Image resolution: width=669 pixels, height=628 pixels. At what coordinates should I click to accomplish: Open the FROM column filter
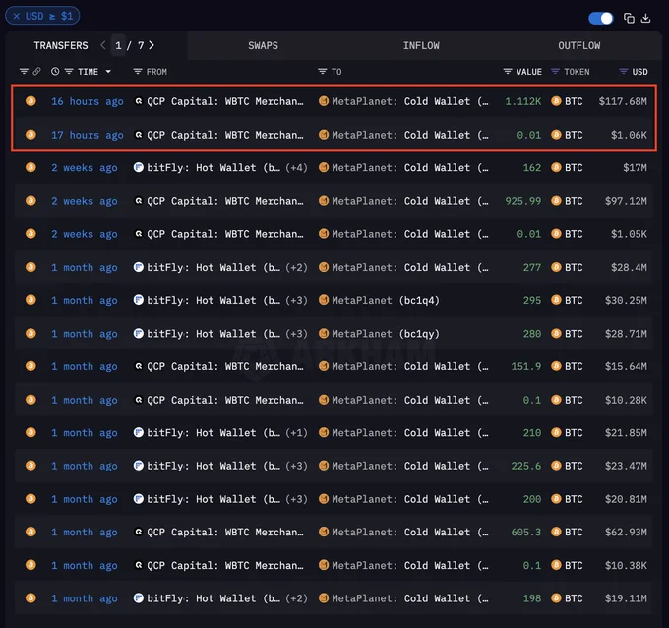(138, 71)
